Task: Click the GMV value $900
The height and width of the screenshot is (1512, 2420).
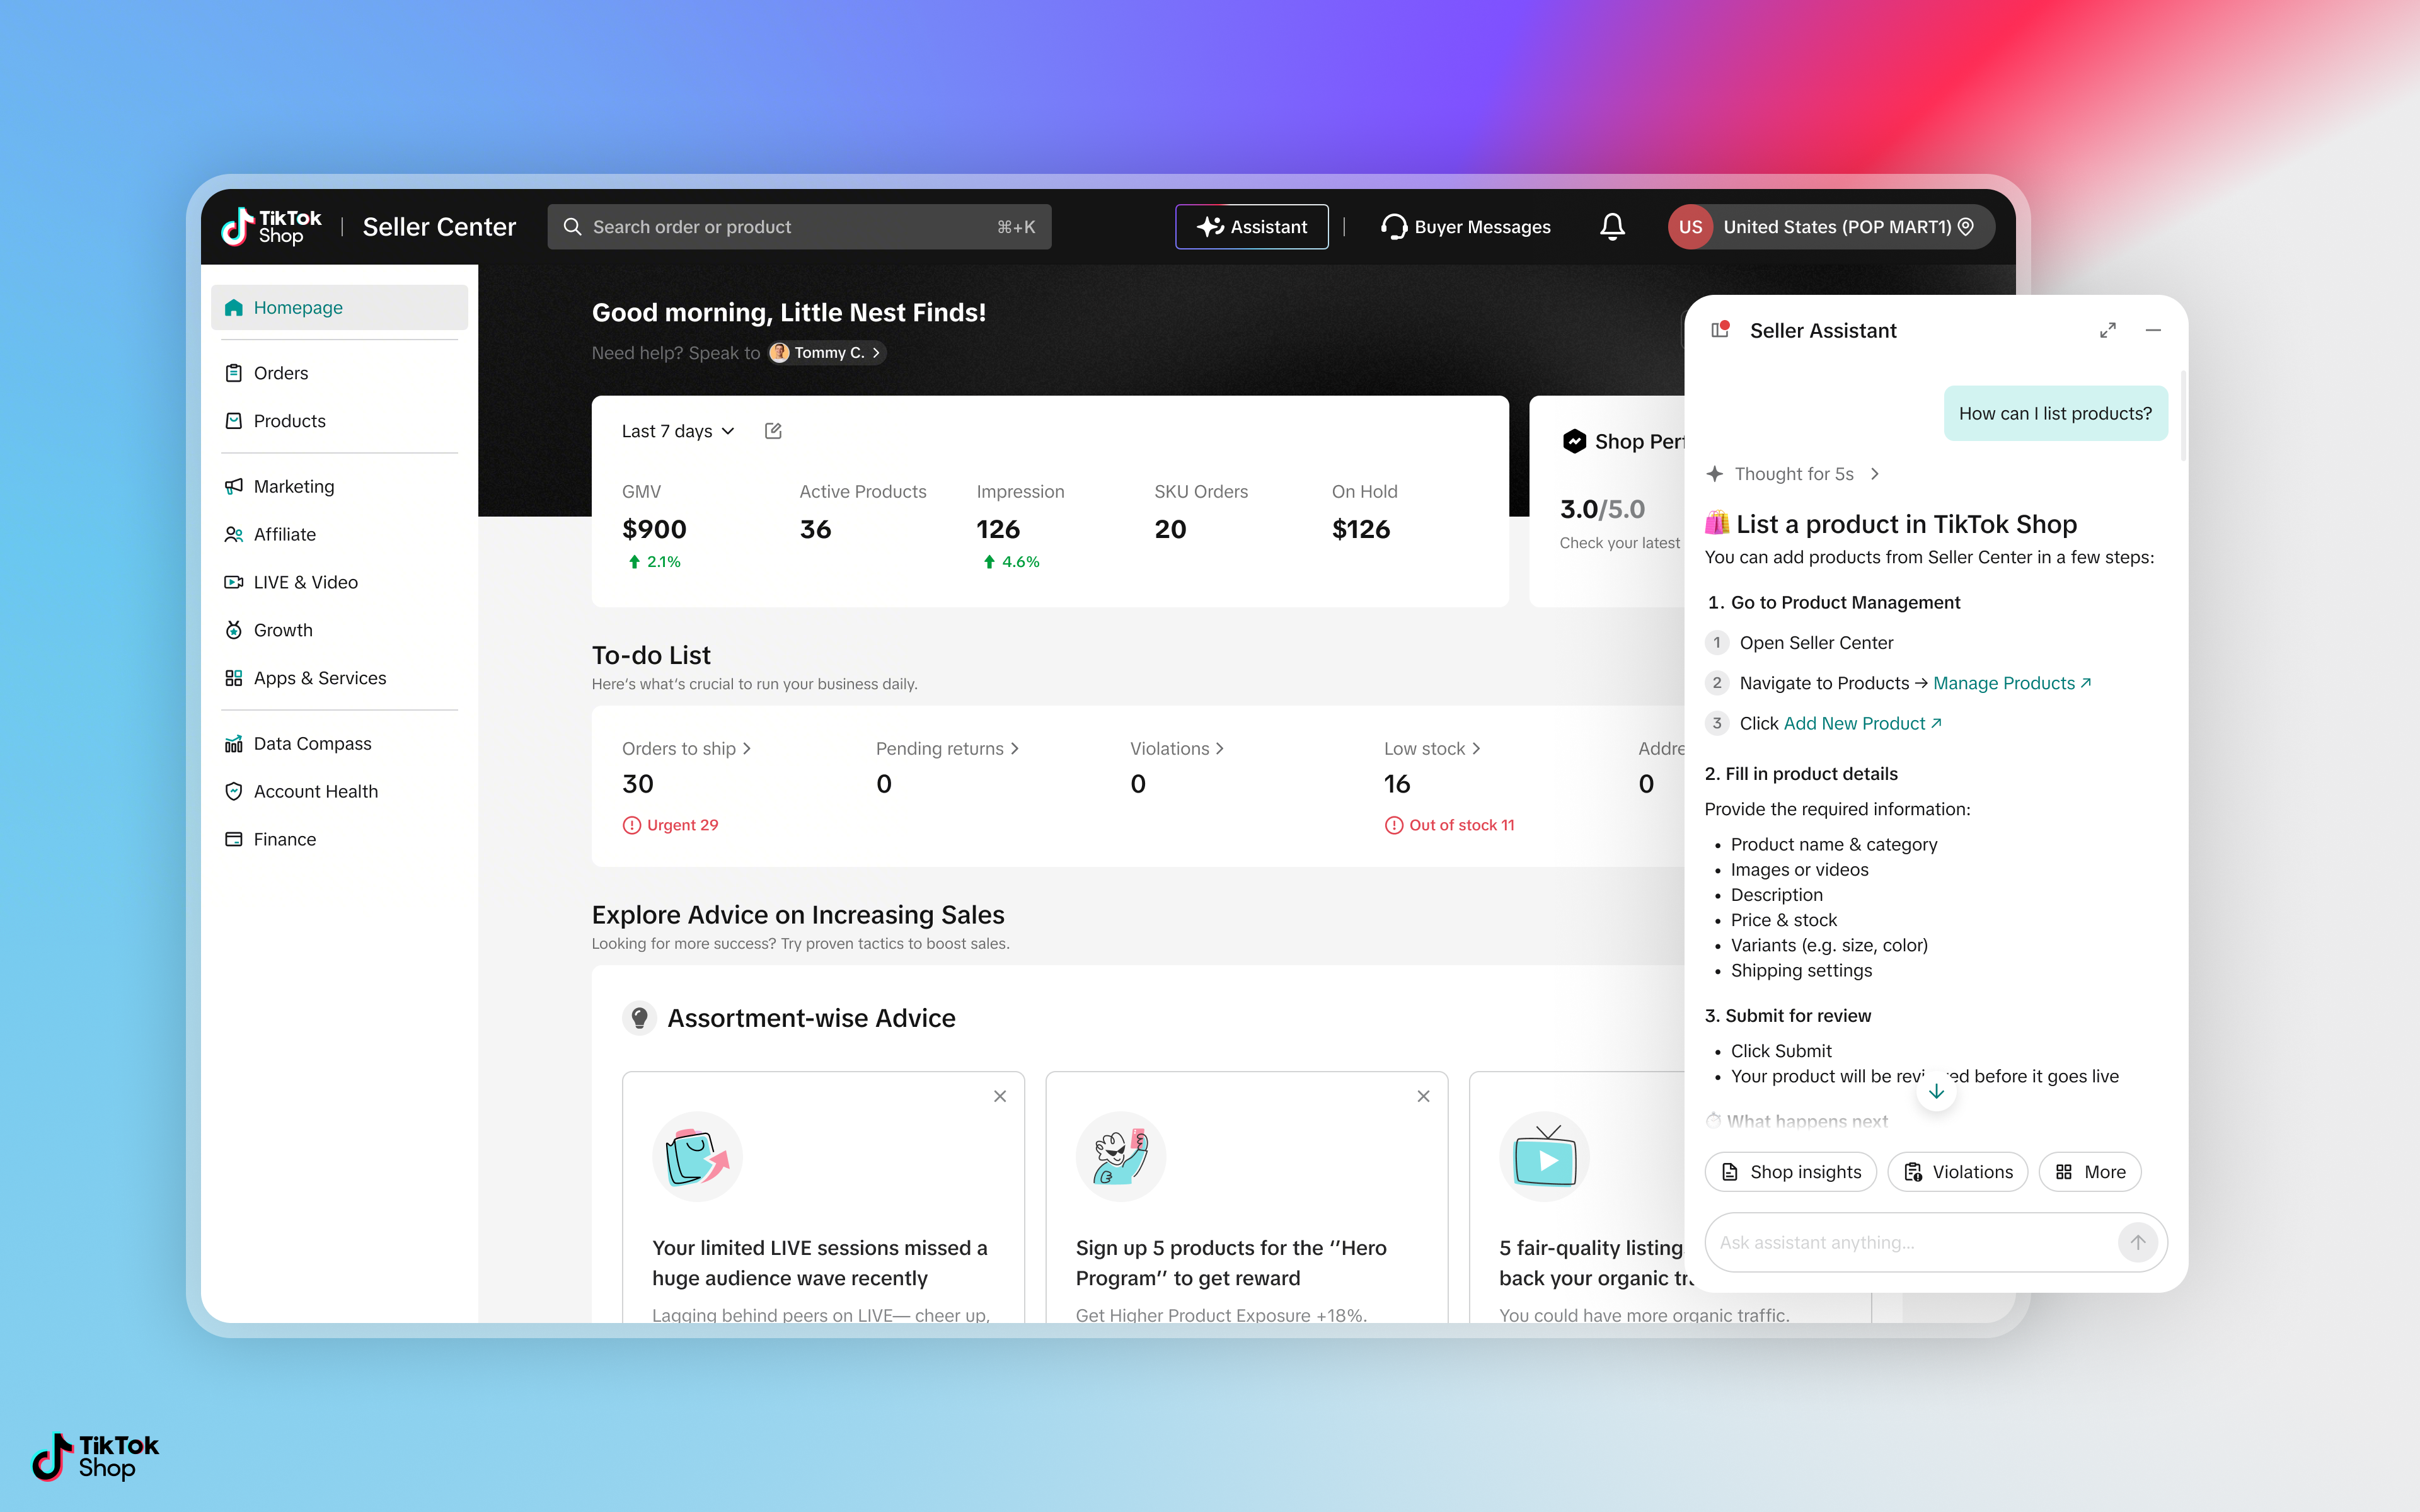Action: (x=654, y=529)
